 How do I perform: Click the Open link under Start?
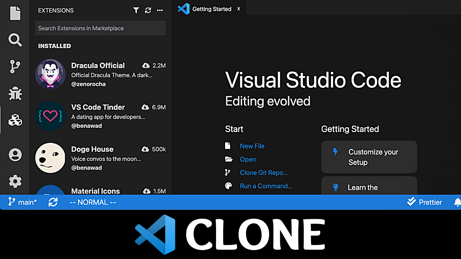pyautogui.click(x=248, y=159)
